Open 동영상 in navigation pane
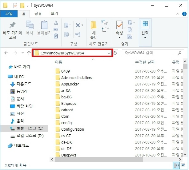 click(x=19, y=92)
